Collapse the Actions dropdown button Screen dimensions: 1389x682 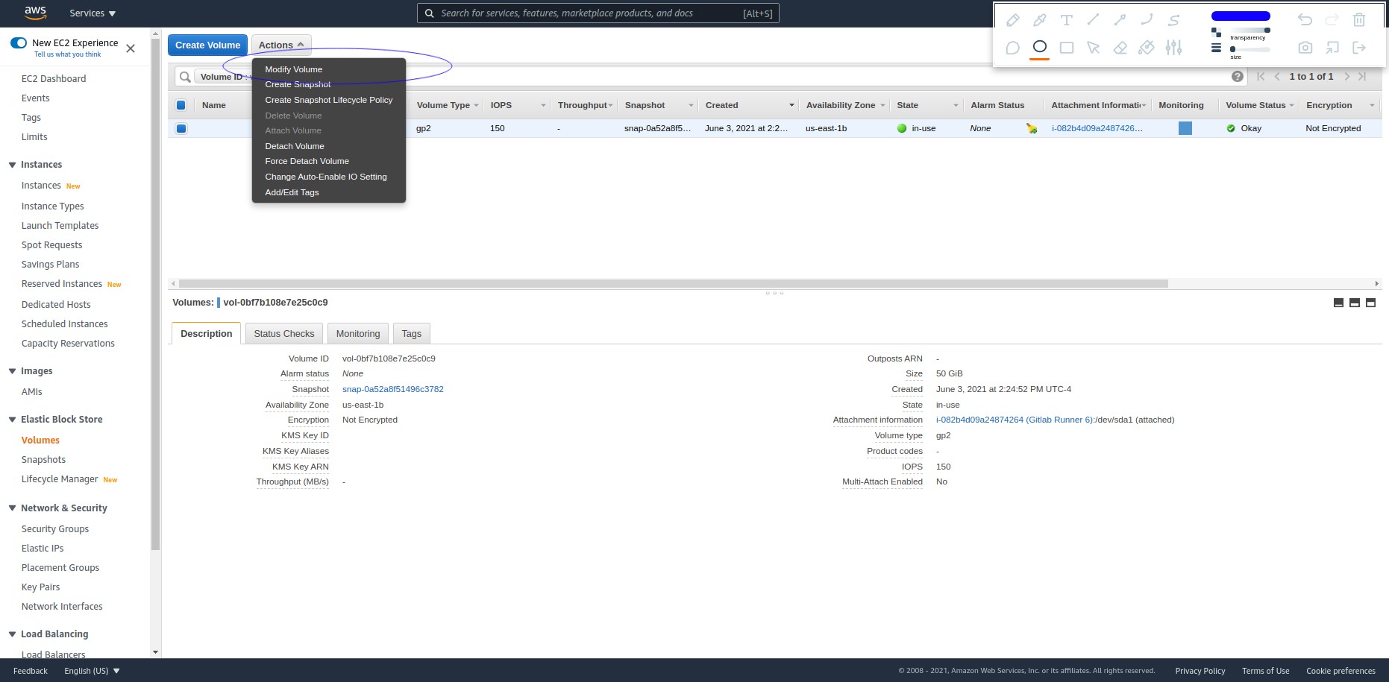click(281, 45)
